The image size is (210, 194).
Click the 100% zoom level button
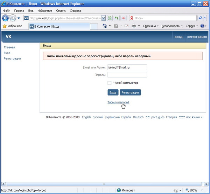coord(191,190)
